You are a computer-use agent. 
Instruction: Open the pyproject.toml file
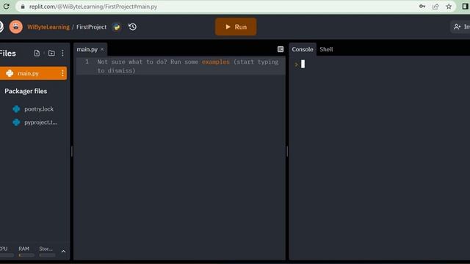tap(40, 122)
